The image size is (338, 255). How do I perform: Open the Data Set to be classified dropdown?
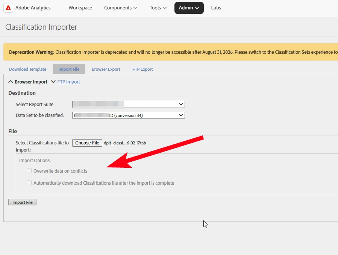point(129,115)
